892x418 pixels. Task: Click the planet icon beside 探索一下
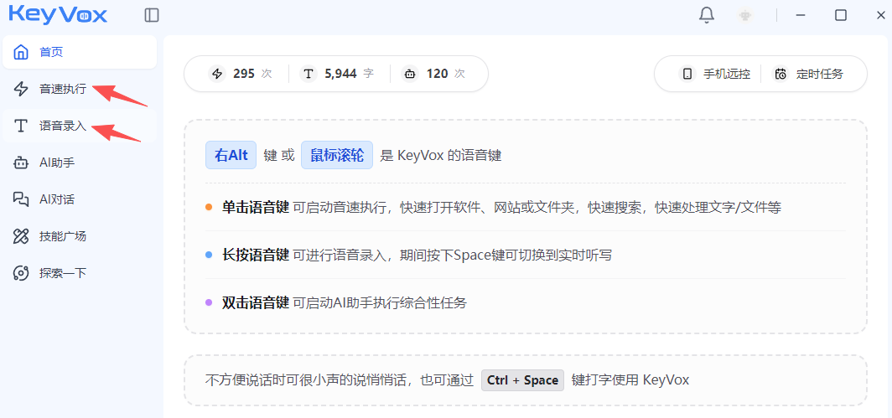point(21,273)
